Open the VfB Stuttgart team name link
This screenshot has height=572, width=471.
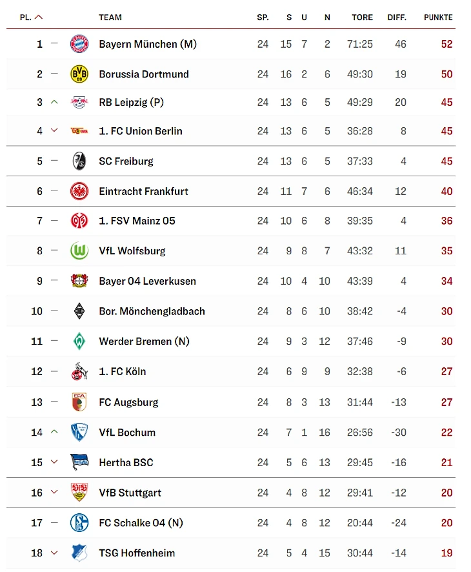pyautogui.click(x=130, y=493)
